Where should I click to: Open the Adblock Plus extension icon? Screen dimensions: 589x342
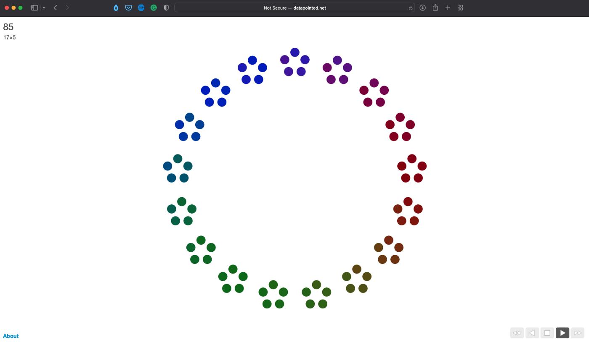pos(141,8)
